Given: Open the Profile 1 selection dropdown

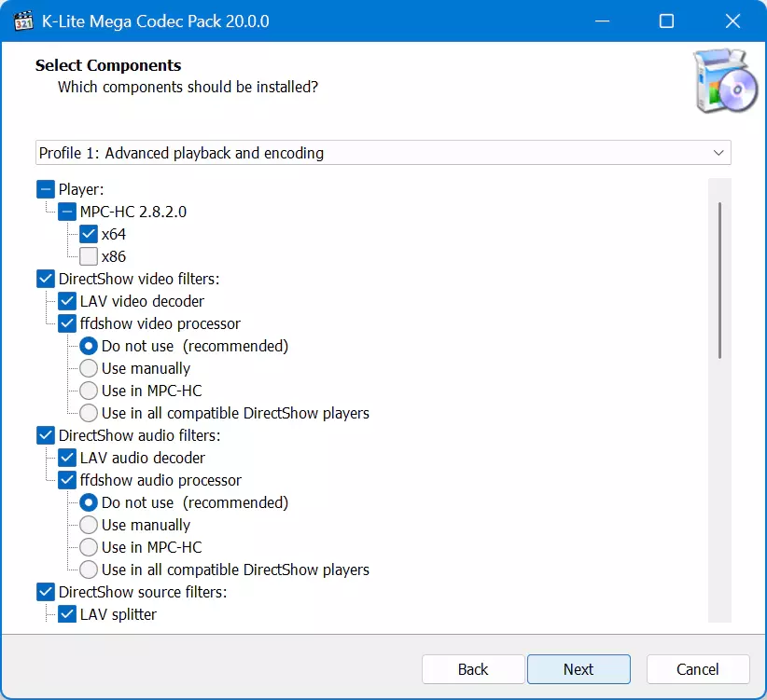Looking at the screenshot, I should click(383, 153).
